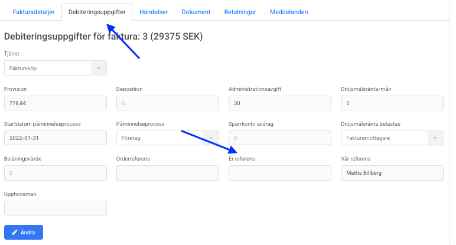Viewport: 456px width, 245px height.
Task: Select the Debiteringsuppgifter tab
Action: pyautogui.click(x=97, y=12)
